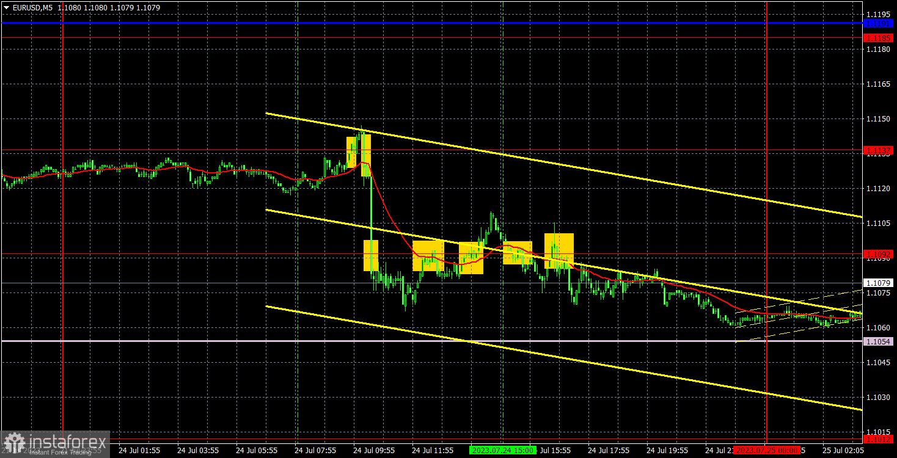
Task: Select the red 1.1012 level label
Action: (879, 438)
